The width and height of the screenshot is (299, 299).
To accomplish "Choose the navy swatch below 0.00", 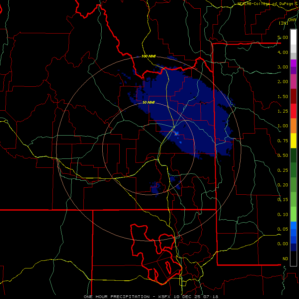I will coord(293,247).
